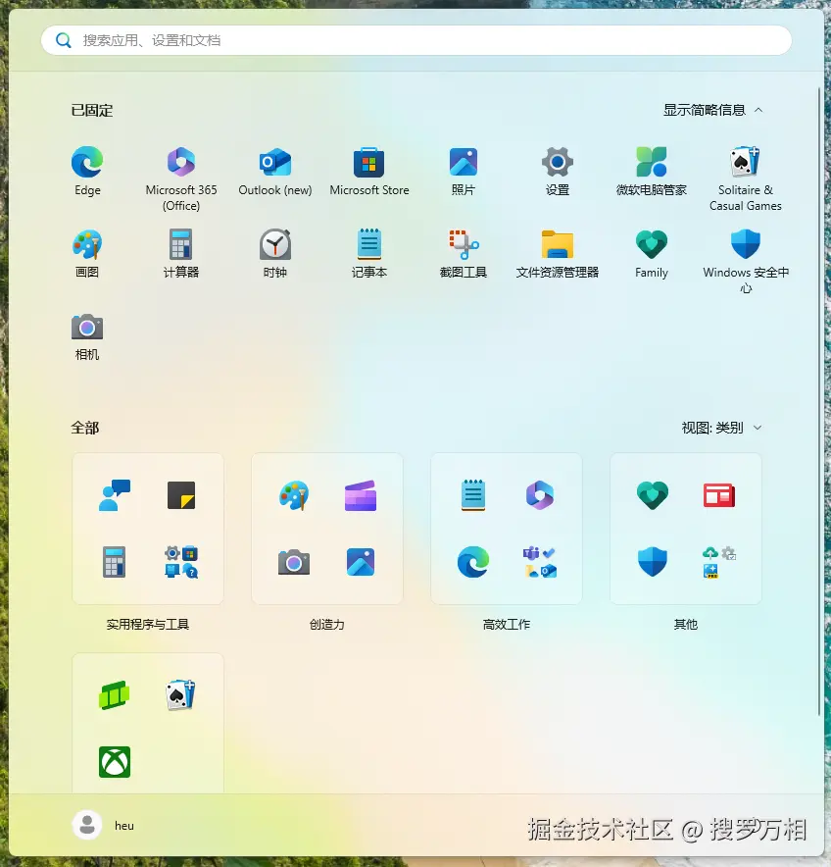The width and height of the screenshot is (831, 867).
Task: Open blue shield icon in 其他 group
Action: (x=653, y=562)
